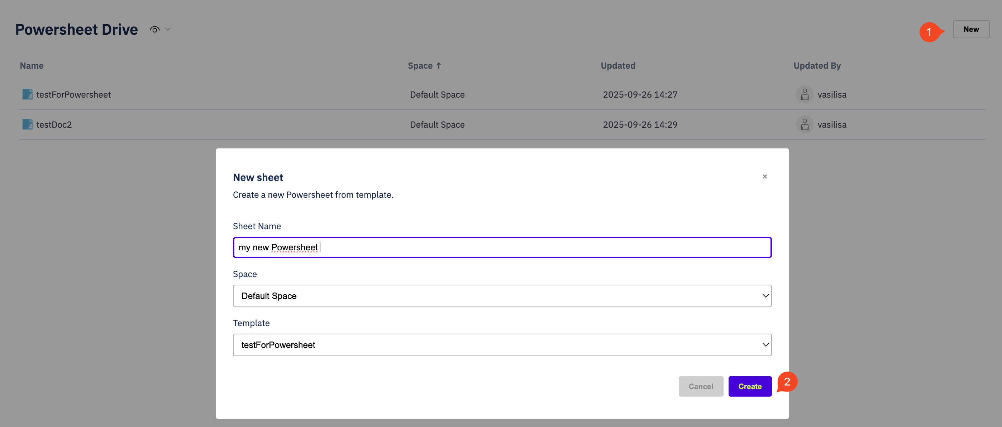
Task: Open the Space dropdown showing Default Space
Action: coord(502,296)
